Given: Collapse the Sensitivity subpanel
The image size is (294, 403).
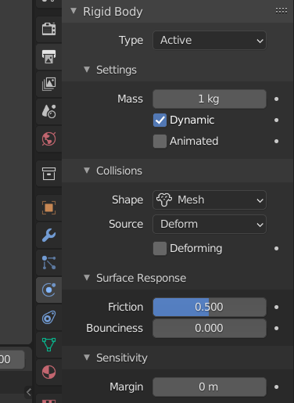Looking at the screenshot, I should click(87, 358).
